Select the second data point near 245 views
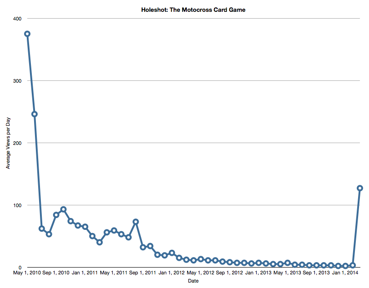This screenshot has width=369, height=288. click(35, 114)
